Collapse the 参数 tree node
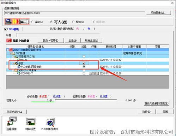176x136 pixels. click(13, 64)
